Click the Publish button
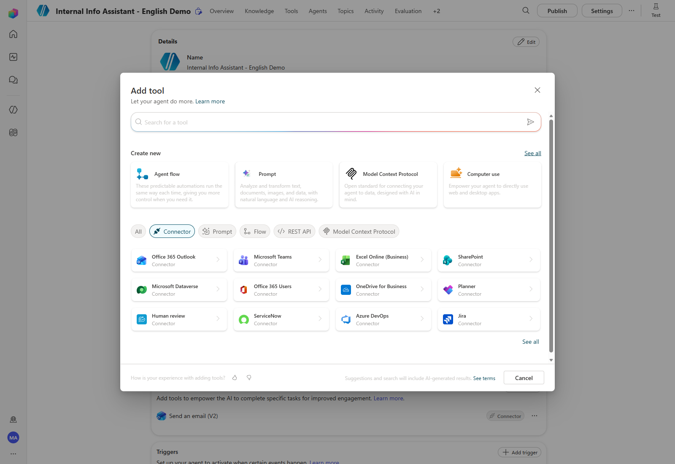675x464 pixels. click(557, 11)
